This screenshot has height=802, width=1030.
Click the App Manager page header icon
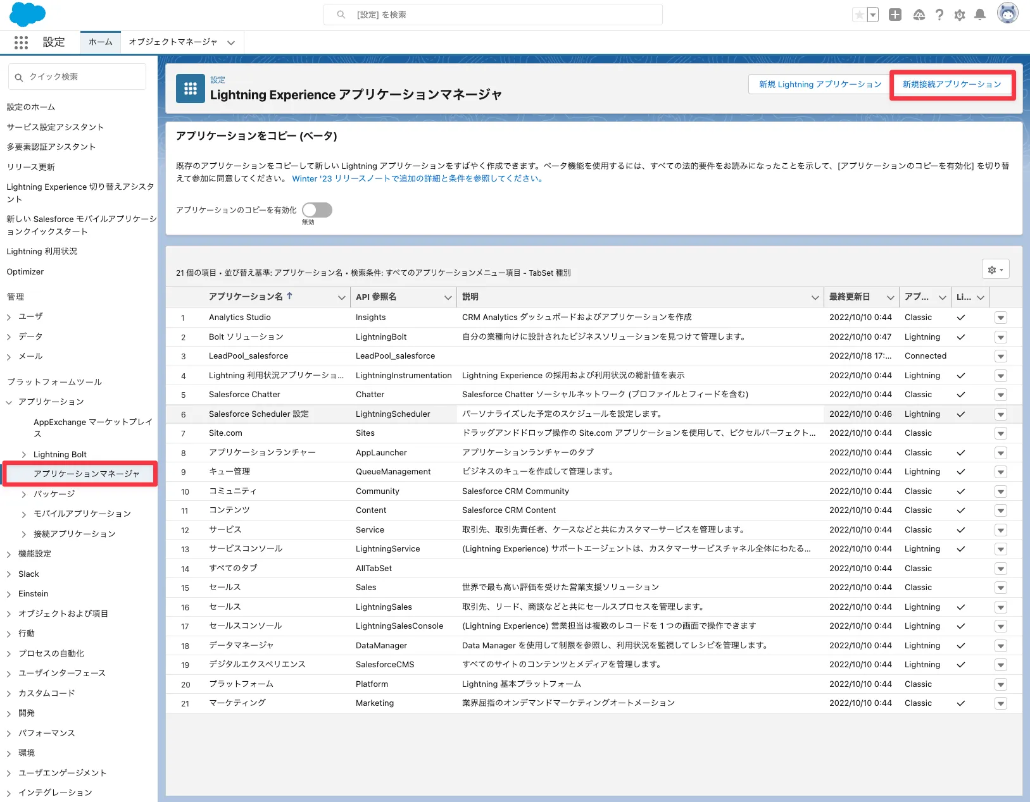(x=190, y=89)
